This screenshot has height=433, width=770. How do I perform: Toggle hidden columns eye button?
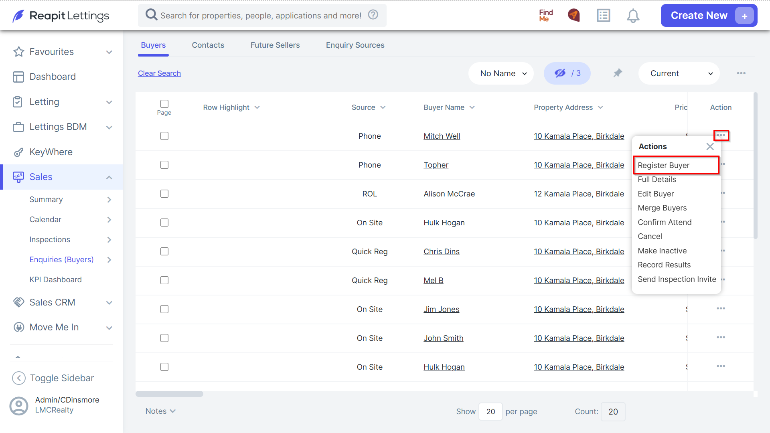(x=567, y=73)
